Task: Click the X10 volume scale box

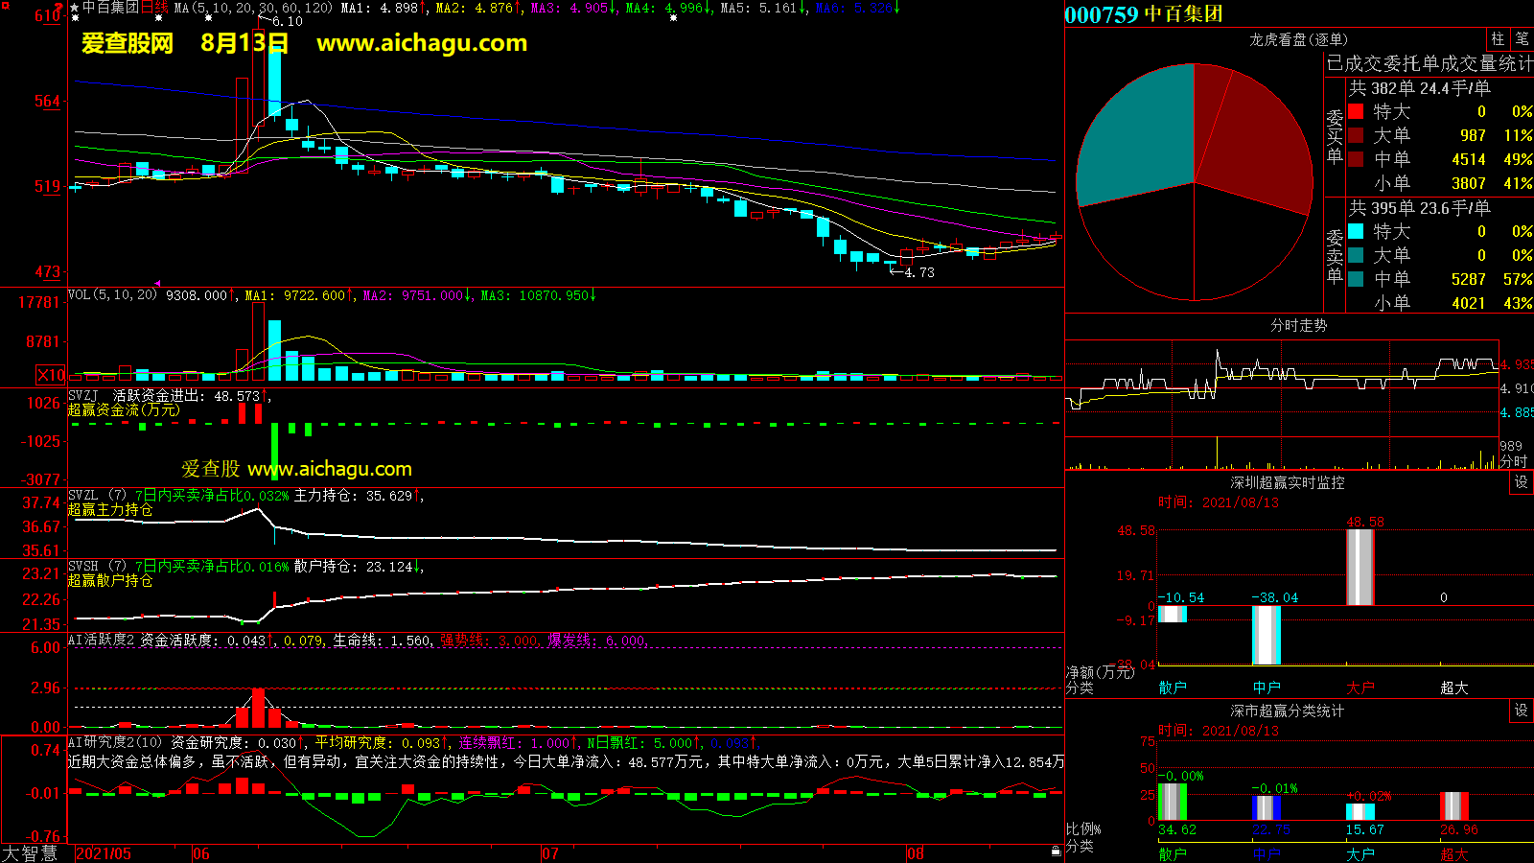Action: pyautogui.click(x=51, y=375)
